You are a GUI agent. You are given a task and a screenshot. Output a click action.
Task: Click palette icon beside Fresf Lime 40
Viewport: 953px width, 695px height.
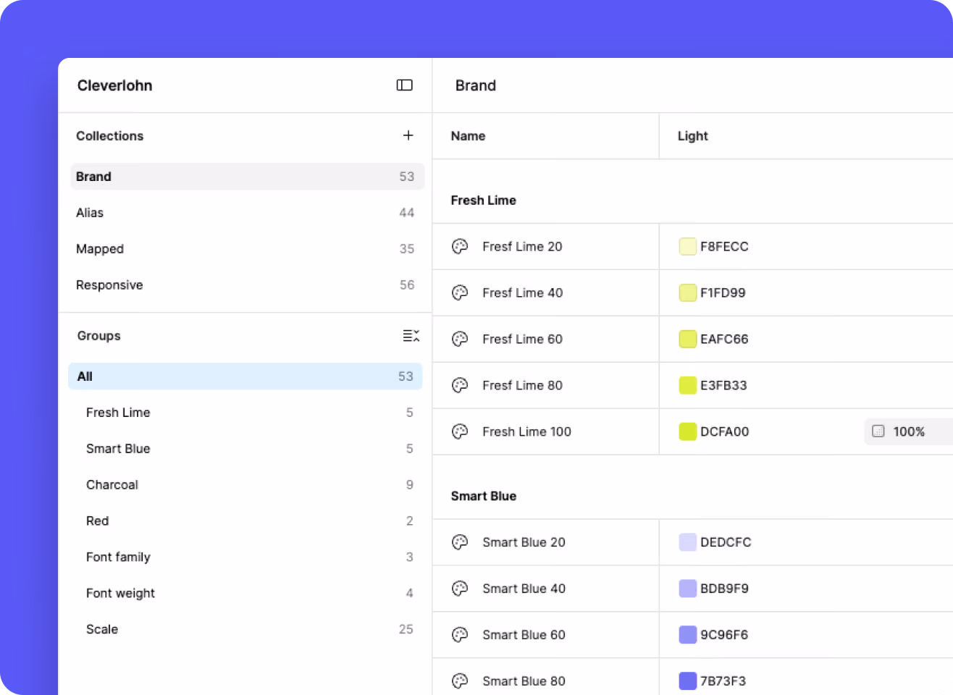tap(460, 293)
